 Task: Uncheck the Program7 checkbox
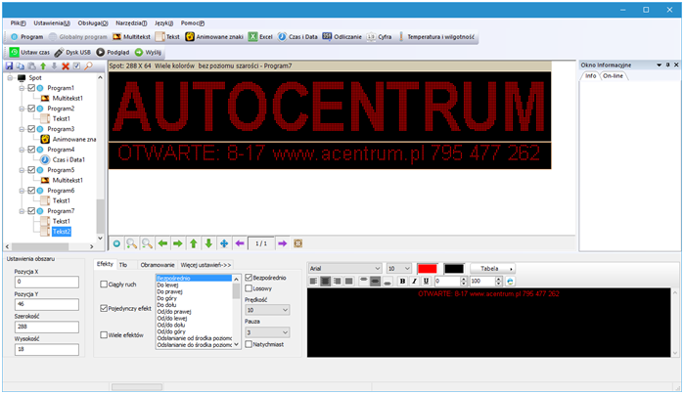coord(31,211)
